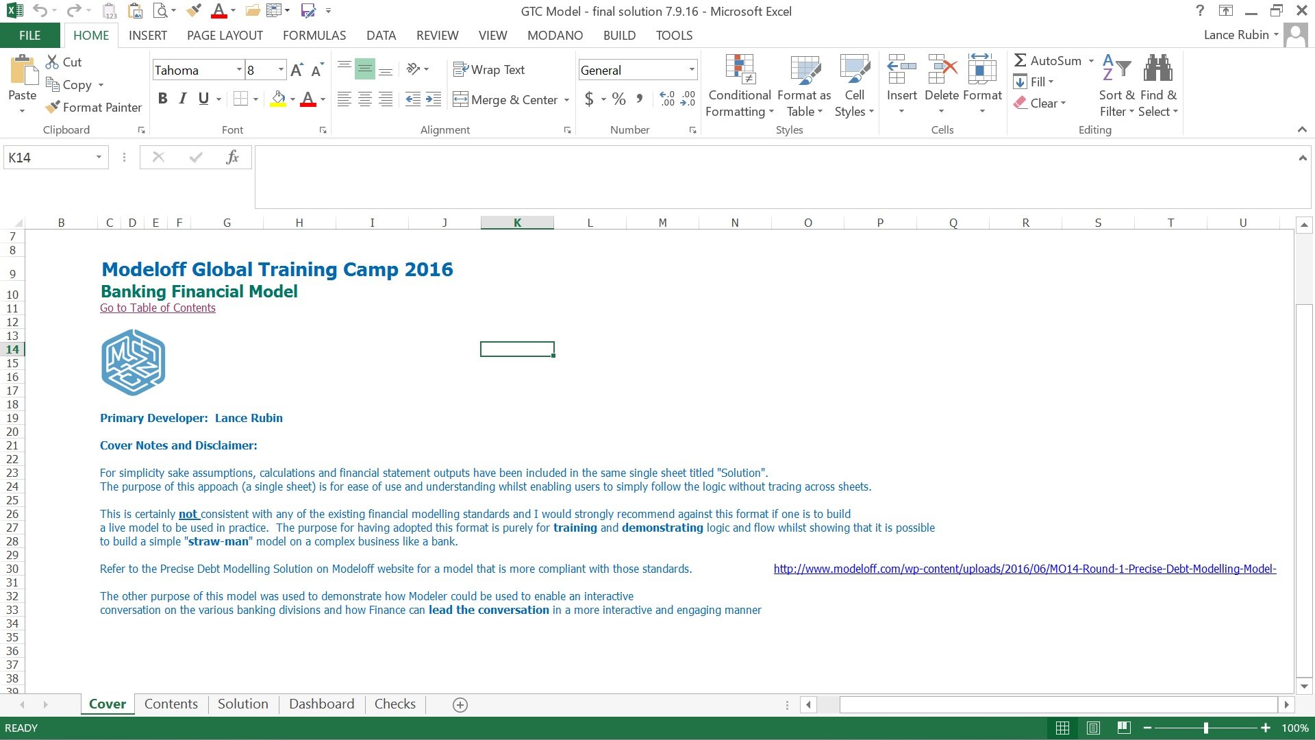The width and height of the screenshot is (1315, 740).
Task: Open the FILE tab
Action: (29, 36)
